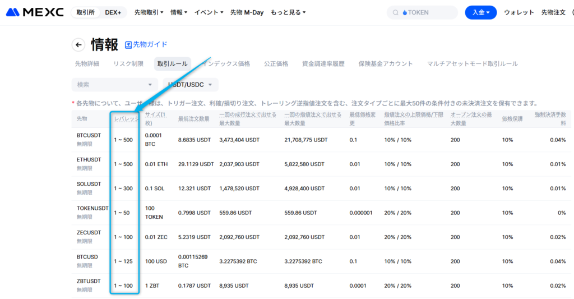Expand the 先物取引 menu
The height and width of the screenshot is (299, 574).
[149, 12]
